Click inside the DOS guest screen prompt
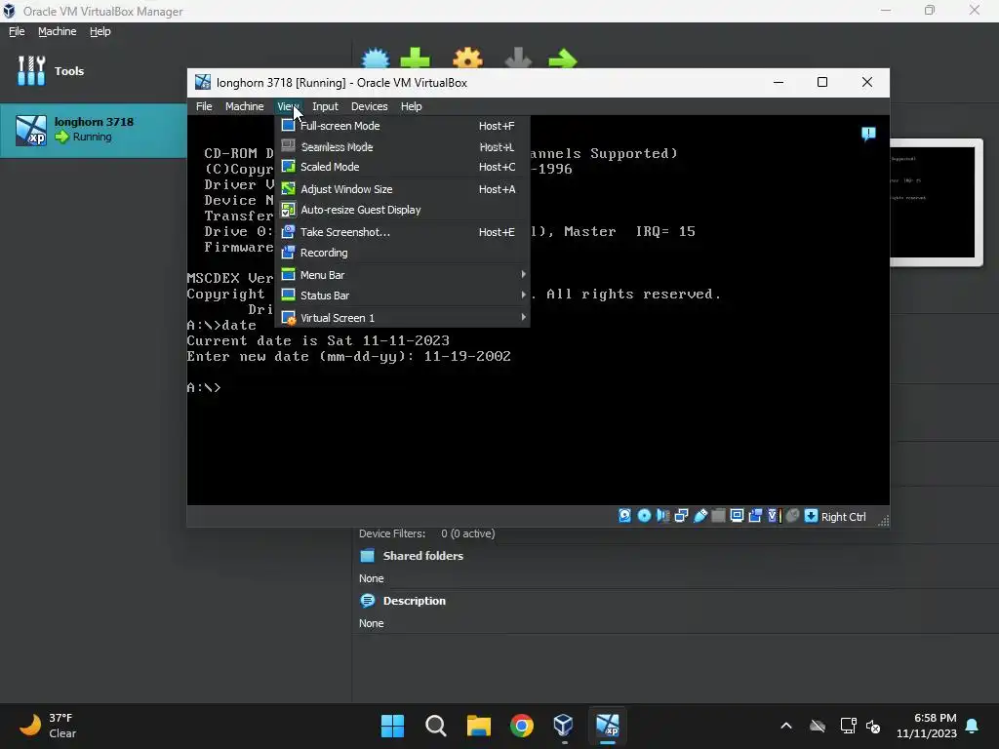Screen dimensions: 999x749 [204, 387]
